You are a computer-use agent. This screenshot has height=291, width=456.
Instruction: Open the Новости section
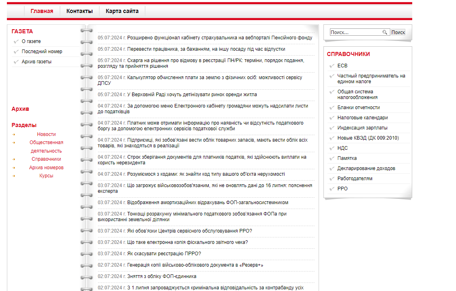coord(46,134)
